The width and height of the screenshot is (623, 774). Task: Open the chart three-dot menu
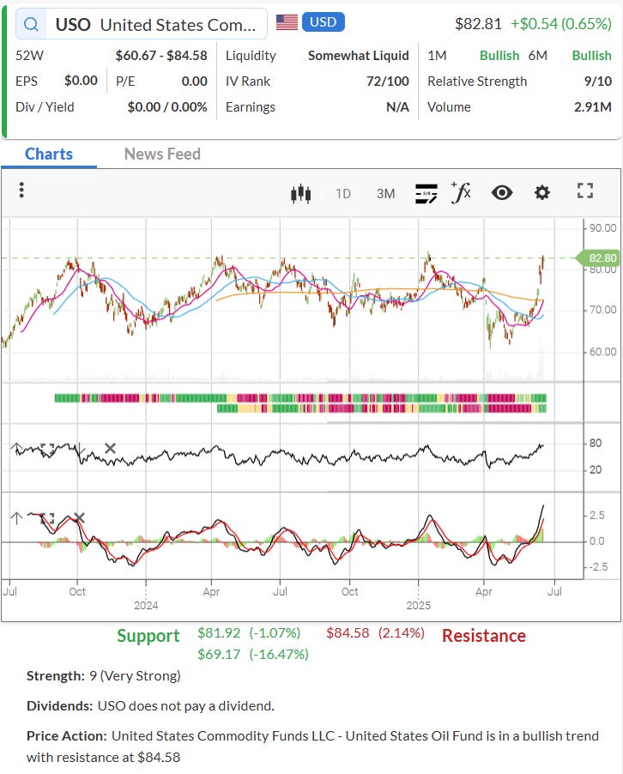click(21, 190)
